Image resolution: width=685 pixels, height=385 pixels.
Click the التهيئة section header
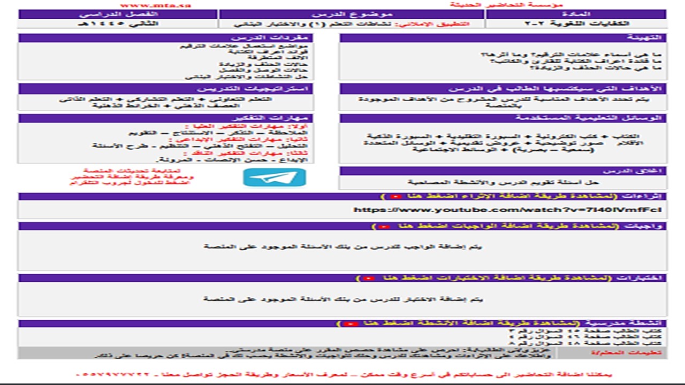[503, 38]
